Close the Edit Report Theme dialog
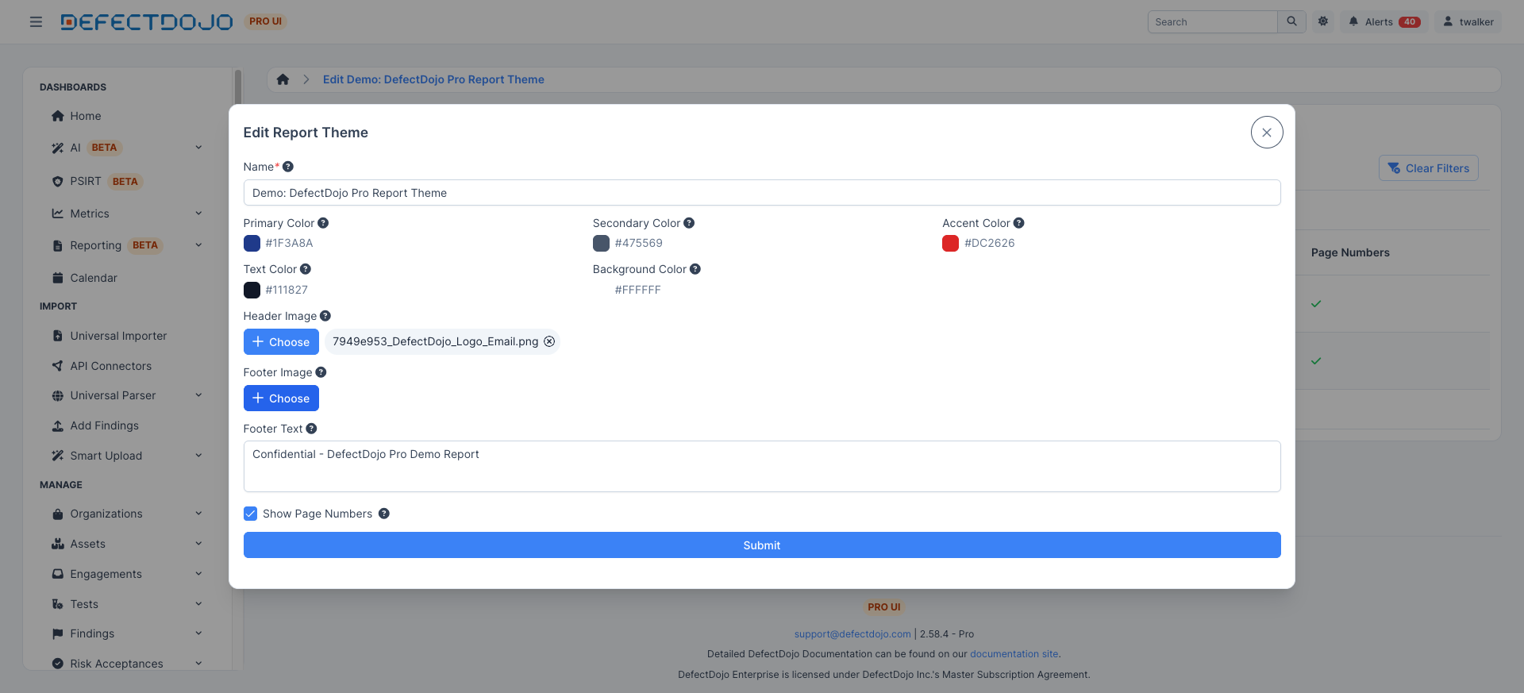The width and height of the screenshot is (1524, 693). point(1267,133)
